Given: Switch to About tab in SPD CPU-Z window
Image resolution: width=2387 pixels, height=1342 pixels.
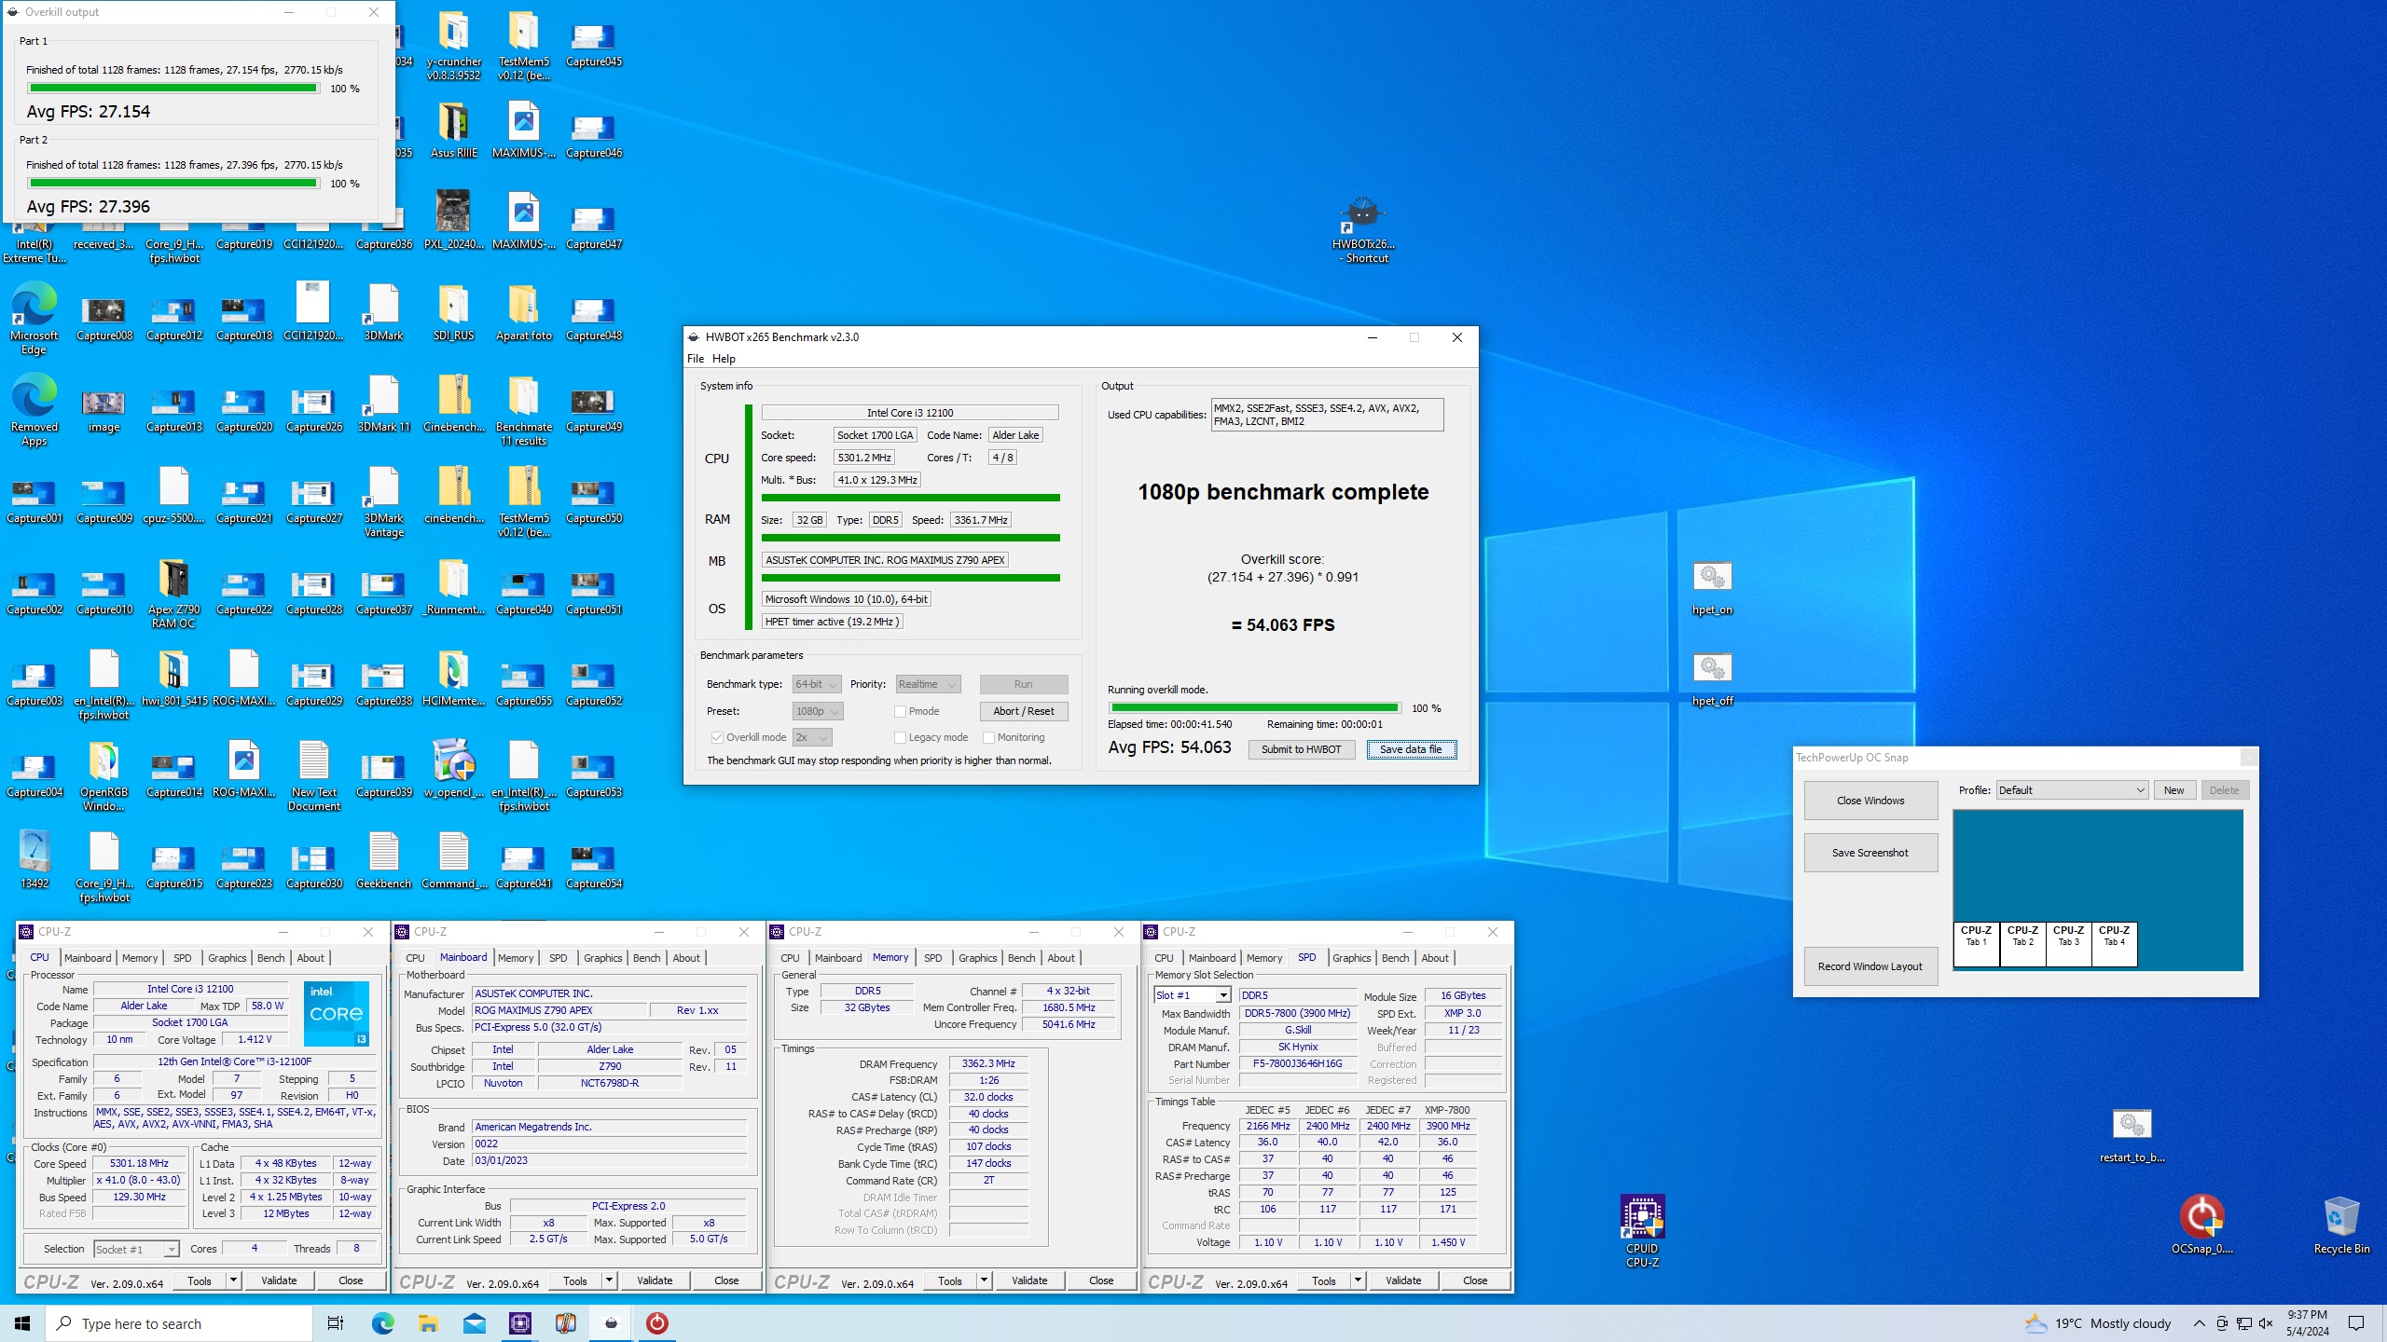Looking at the screenshot, I should point(1435,958).
